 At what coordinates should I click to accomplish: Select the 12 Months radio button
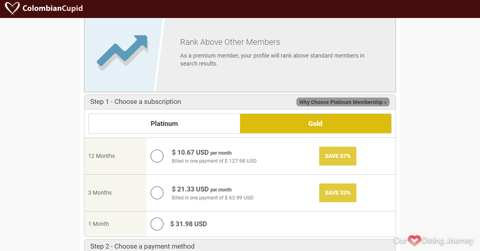coord(157,156)
